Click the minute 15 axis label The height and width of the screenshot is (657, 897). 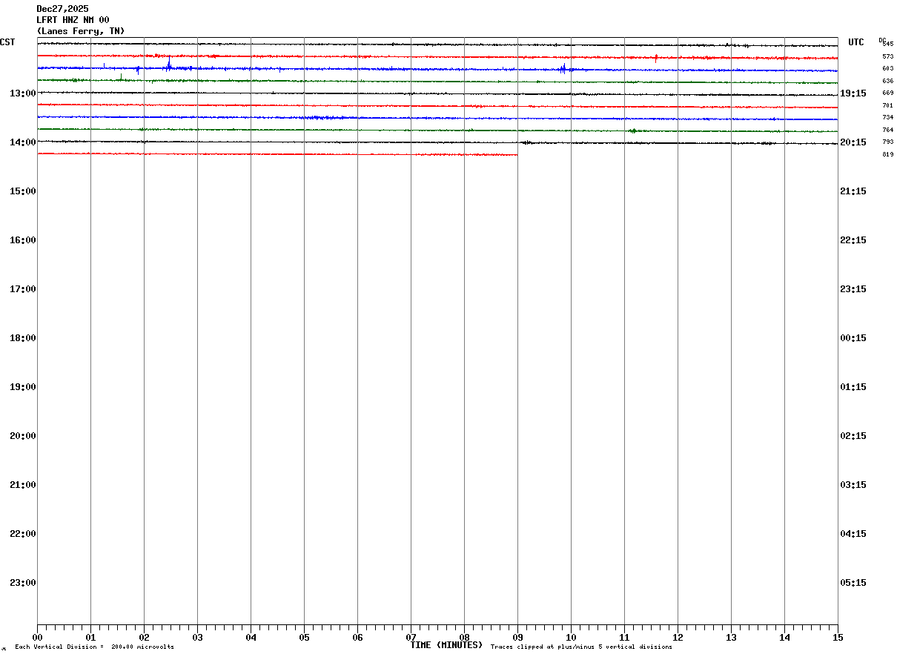click(838, 638)
